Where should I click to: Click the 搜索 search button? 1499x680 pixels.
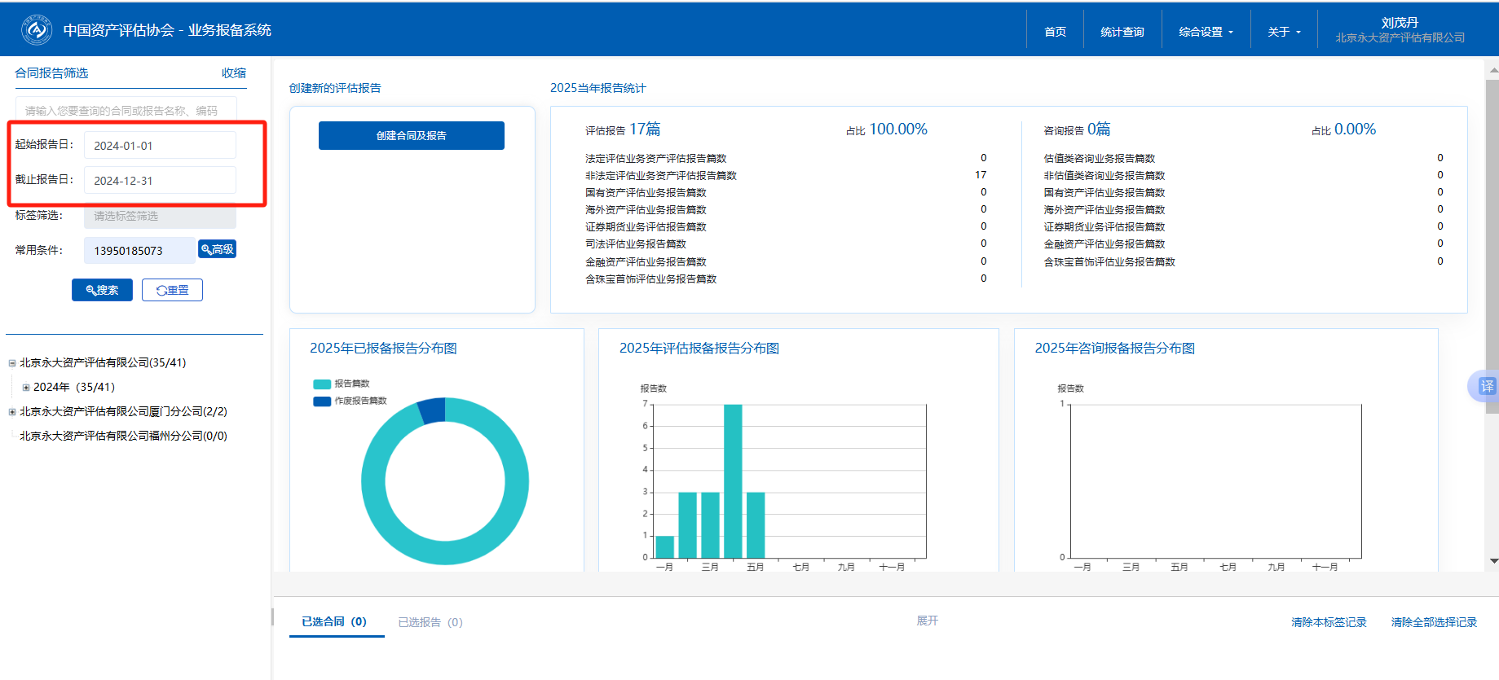point(102,290)
